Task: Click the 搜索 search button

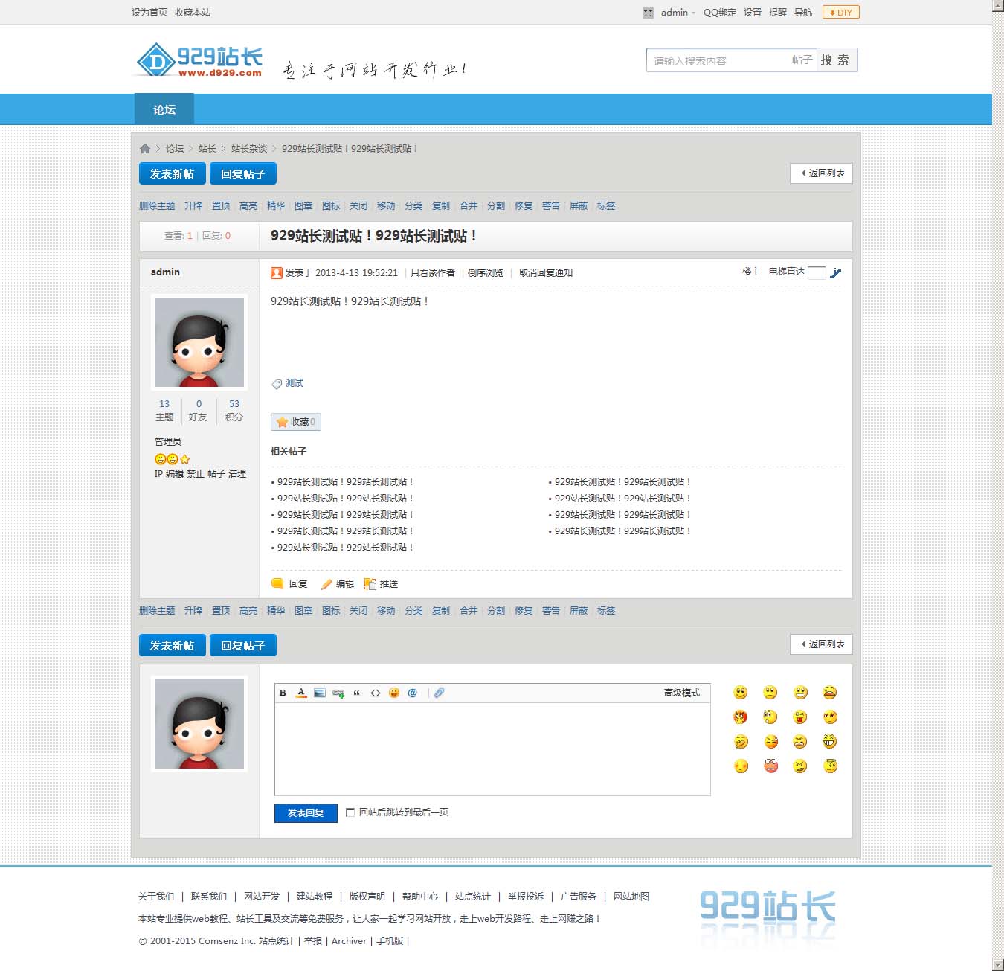Action: [837, 60]
